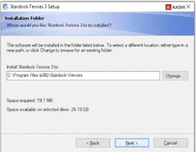The height and width of the screenshot is (152, 196).
Task: Go back to the previous setup page
Action: coord(93,143)
